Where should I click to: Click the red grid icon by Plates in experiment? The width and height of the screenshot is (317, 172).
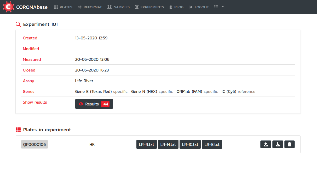pyautogui.click(x=18, y=130)
